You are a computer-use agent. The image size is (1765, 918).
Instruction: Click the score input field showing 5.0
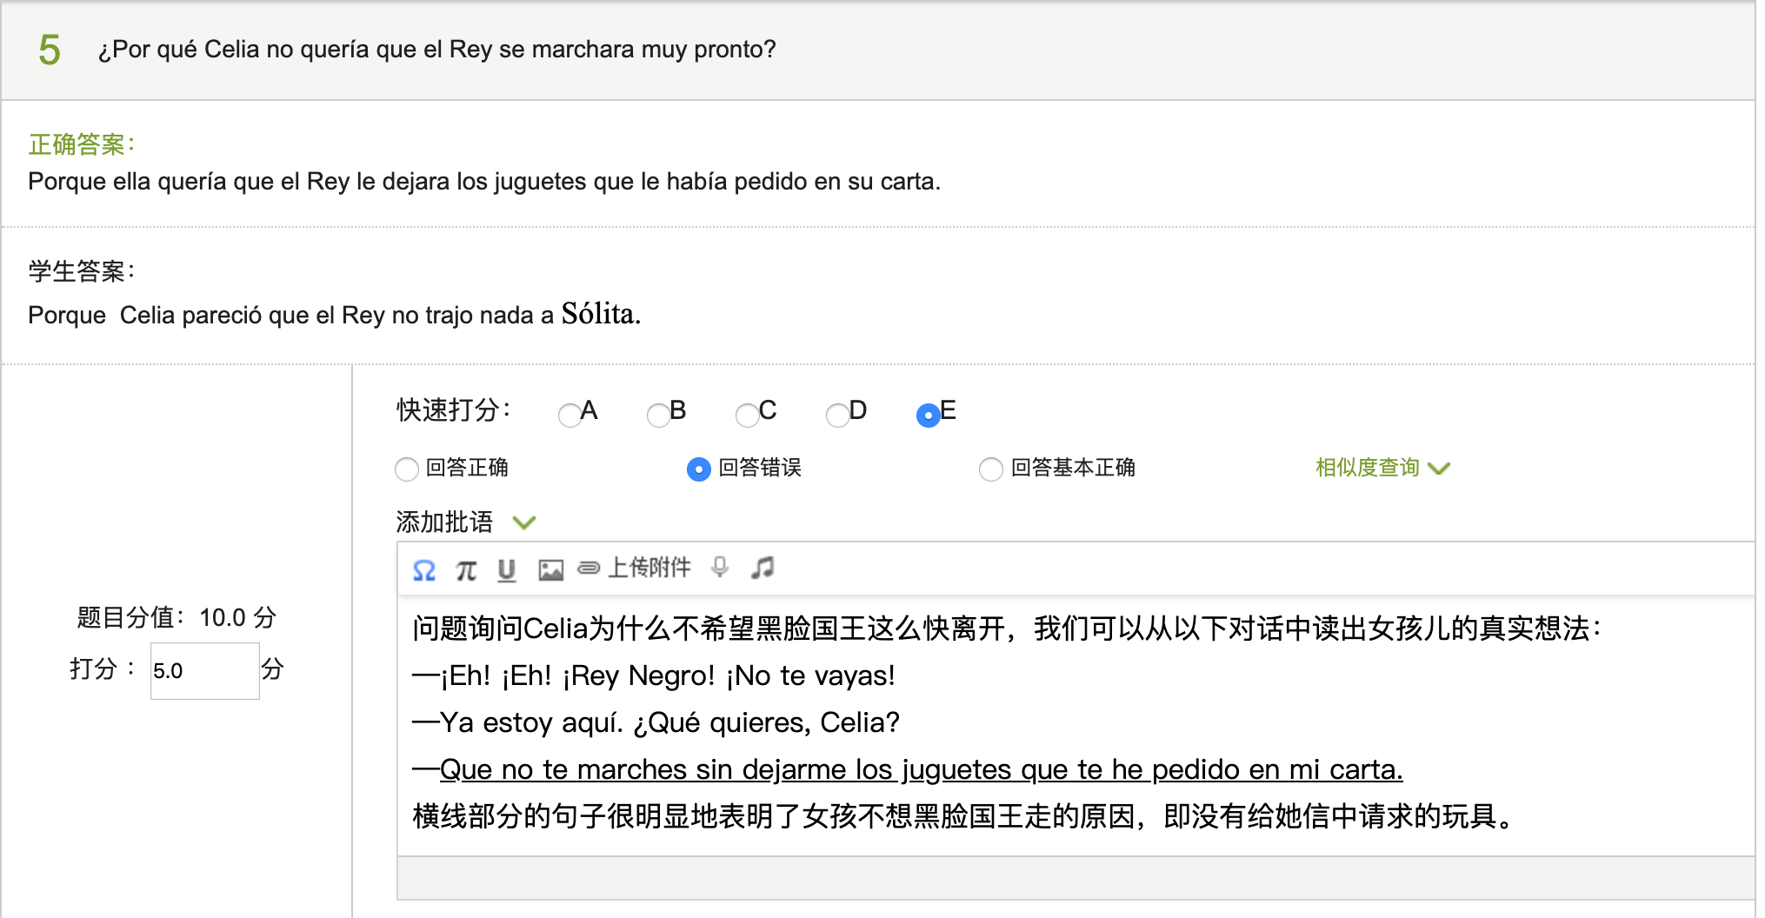pos(204,671)
